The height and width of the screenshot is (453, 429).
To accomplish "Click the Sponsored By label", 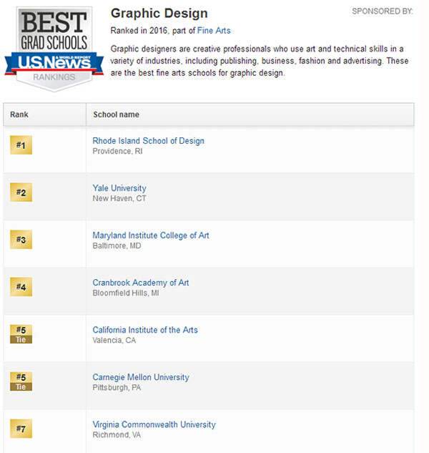I will [383, 11].
